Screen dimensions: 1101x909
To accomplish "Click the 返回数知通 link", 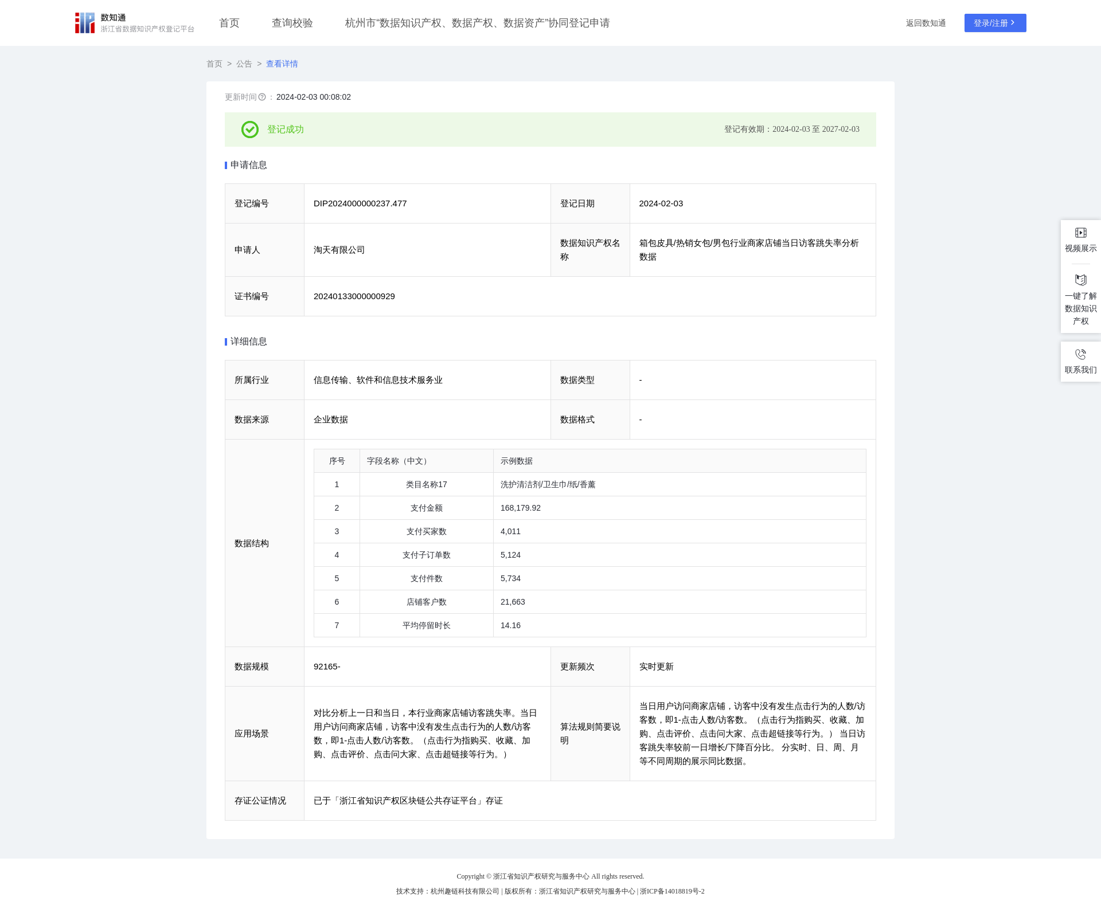I will click(x=926, y=23).
